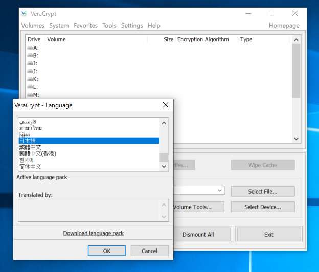
Task: Confirm language choice with OK
Action: [x=106, y=251]
